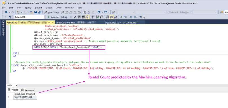Open the toolbar overflow options arrow
Image resolution: width=228 pixels, height=108 pixels.
(144, 17)
